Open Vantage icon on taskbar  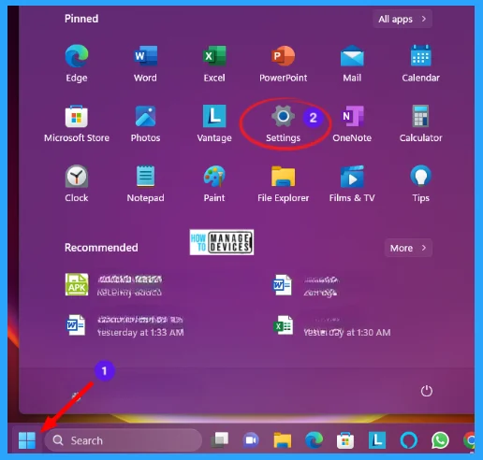pos(377,440)
